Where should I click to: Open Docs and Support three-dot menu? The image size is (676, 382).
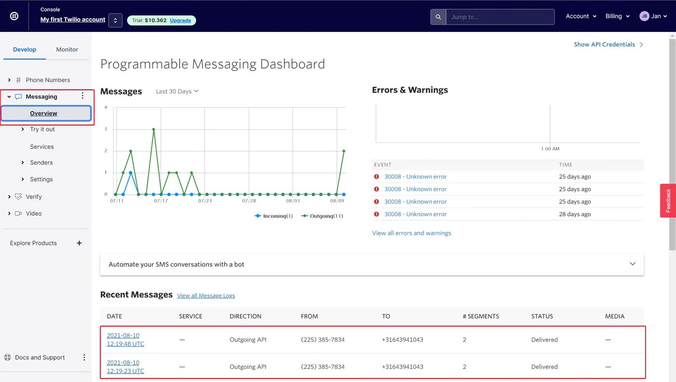[84, 357]
